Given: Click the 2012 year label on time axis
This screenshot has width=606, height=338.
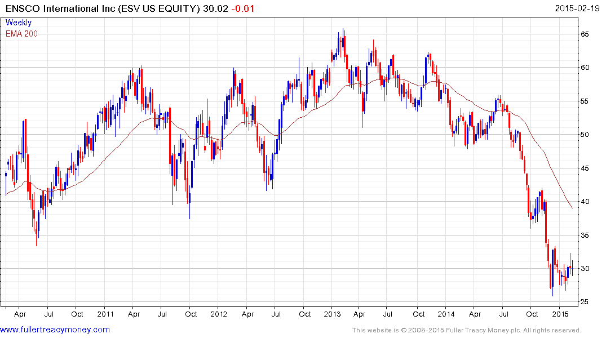Looking at the screenshot, I should tap(219, 314).
